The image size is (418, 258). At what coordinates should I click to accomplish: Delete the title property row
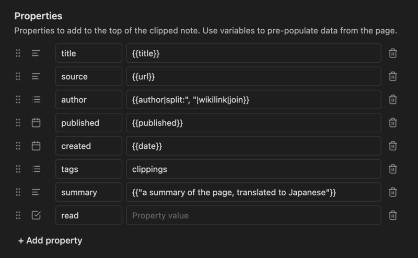393,53
